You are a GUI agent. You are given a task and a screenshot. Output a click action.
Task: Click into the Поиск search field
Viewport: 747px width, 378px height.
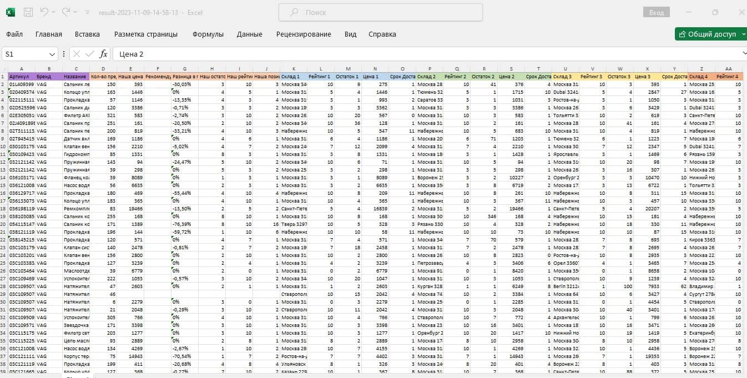click(x=380, y=12)
